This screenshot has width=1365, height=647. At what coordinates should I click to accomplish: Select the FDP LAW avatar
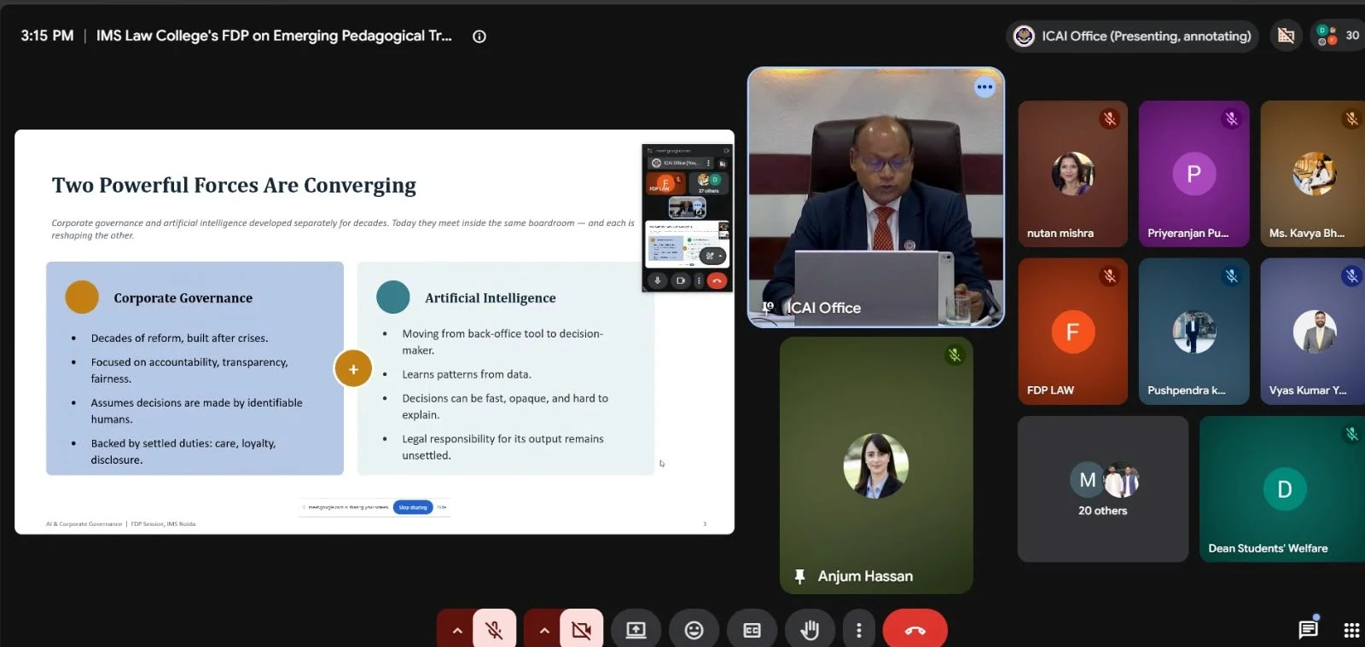click(1072, 332)
